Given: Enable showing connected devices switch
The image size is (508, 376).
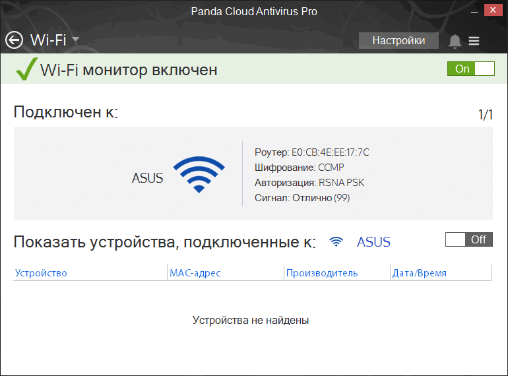Looking at the screenshot, I should [x=469, y=239].
